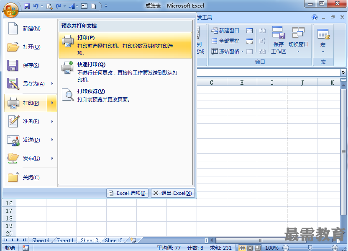Click the blank new document icon in Quick Access
This screenshot has height=251, width=348.
pos(94,6)
